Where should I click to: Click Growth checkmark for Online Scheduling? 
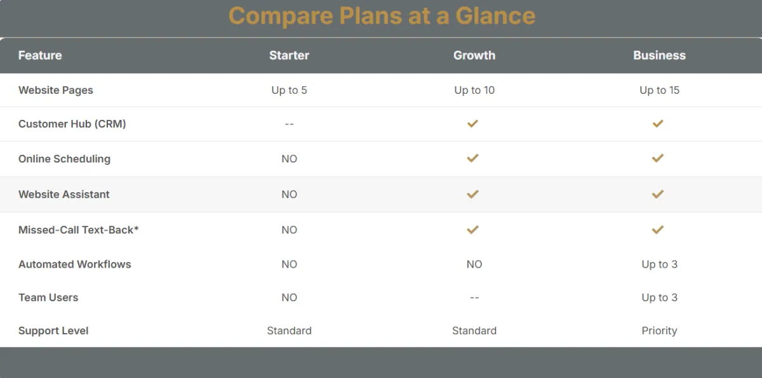click(x=472, y=158)
